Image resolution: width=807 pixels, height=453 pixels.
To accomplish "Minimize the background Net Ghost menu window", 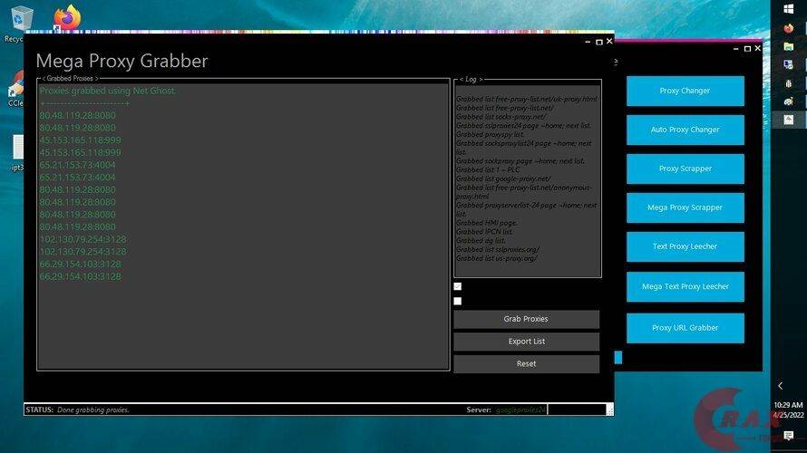I will [736, 49].
